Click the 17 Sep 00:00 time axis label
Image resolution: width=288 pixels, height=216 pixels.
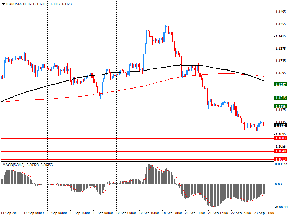(x=126, y=213)
